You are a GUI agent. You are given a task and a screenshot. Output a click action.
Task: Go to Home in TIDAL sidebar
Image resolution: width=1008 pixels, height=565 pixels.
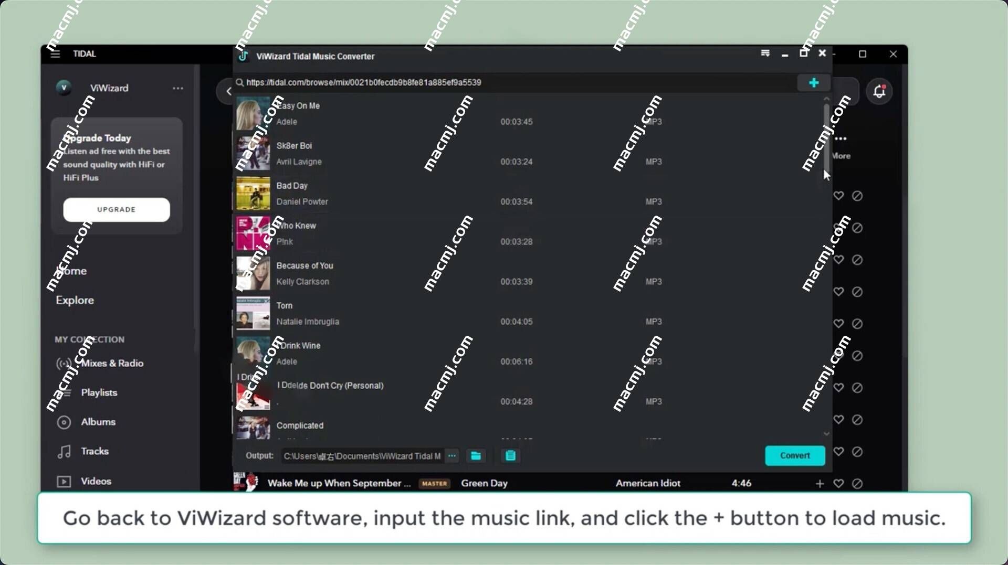coord(71,271)
